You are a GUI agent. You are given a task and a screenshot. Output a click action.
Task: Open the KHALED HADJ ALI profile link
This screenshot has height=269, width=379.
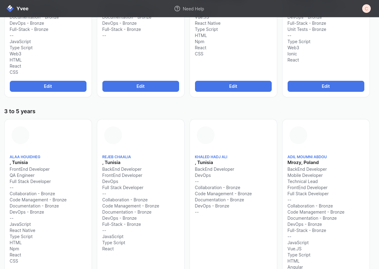pos(211,157)
